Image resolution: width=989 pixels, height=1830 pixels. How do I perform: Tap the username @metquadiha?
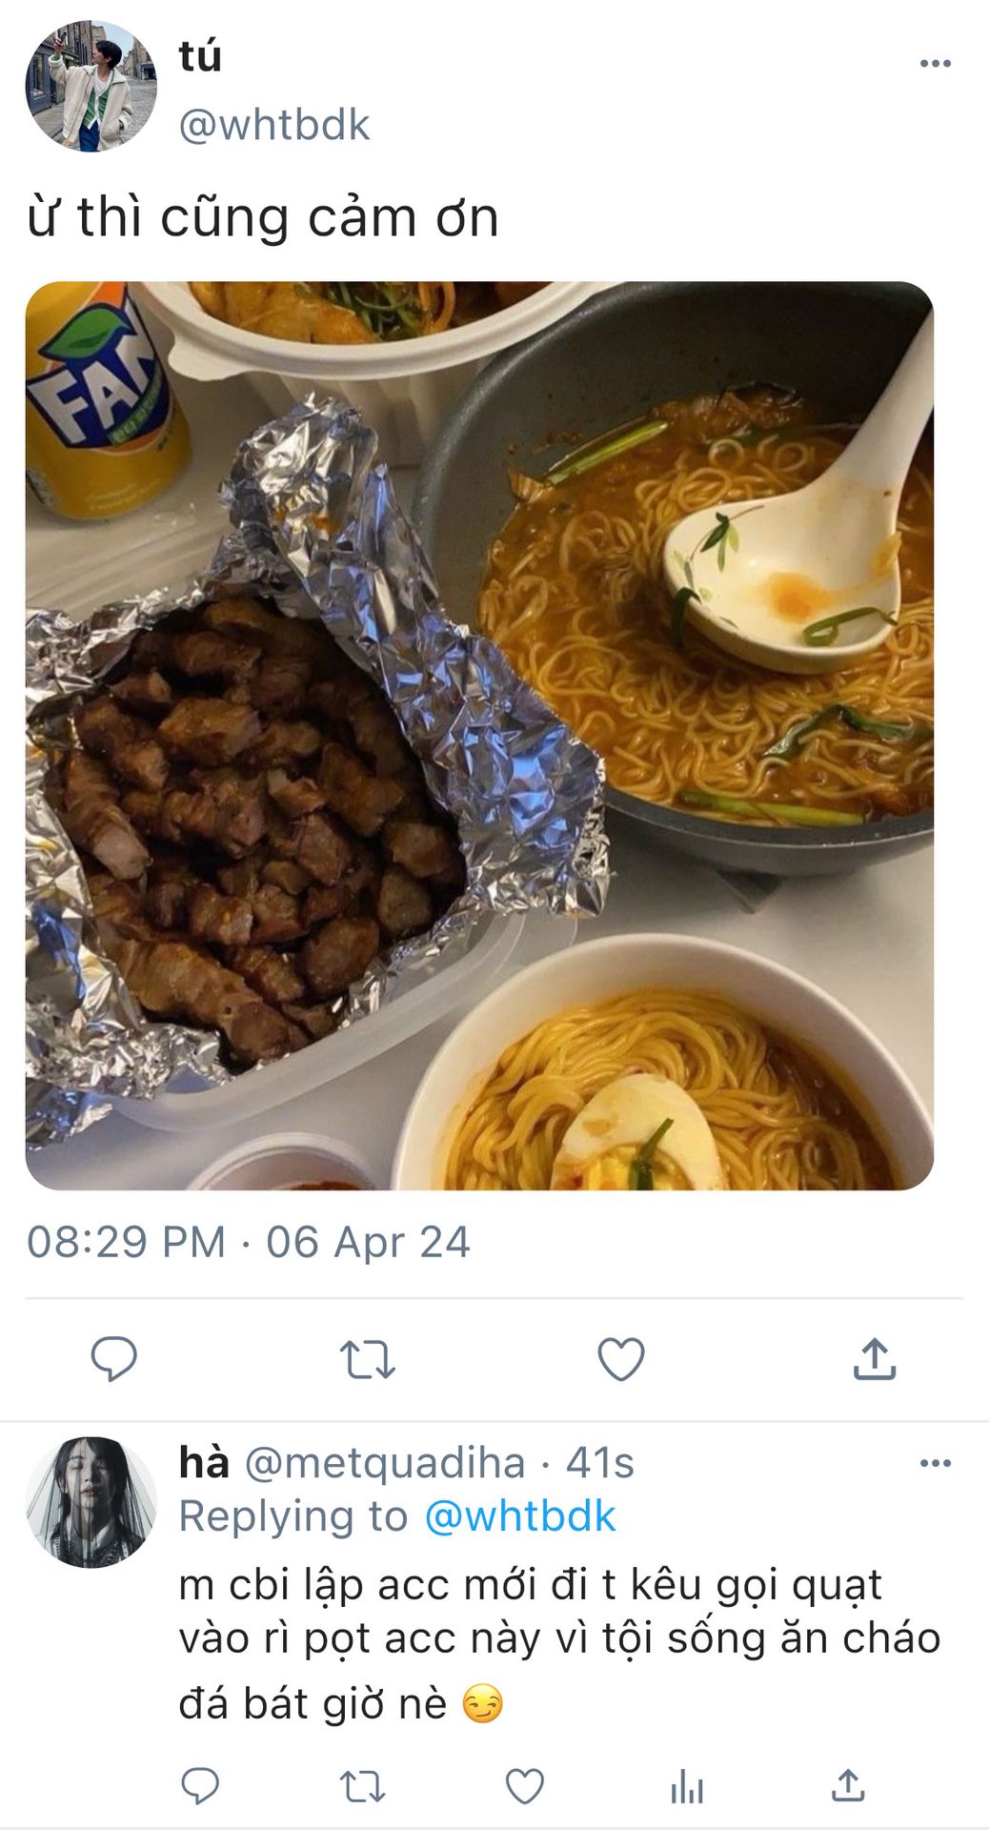[385, 1463]
